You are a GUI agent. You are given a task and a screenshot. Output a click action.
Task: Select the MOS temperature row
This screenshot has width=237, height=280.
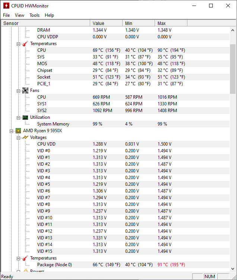pos(133,64)
